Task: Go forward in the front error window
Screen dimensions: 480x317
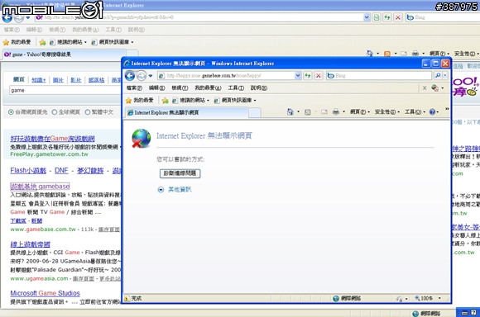Action: point(142,75)
